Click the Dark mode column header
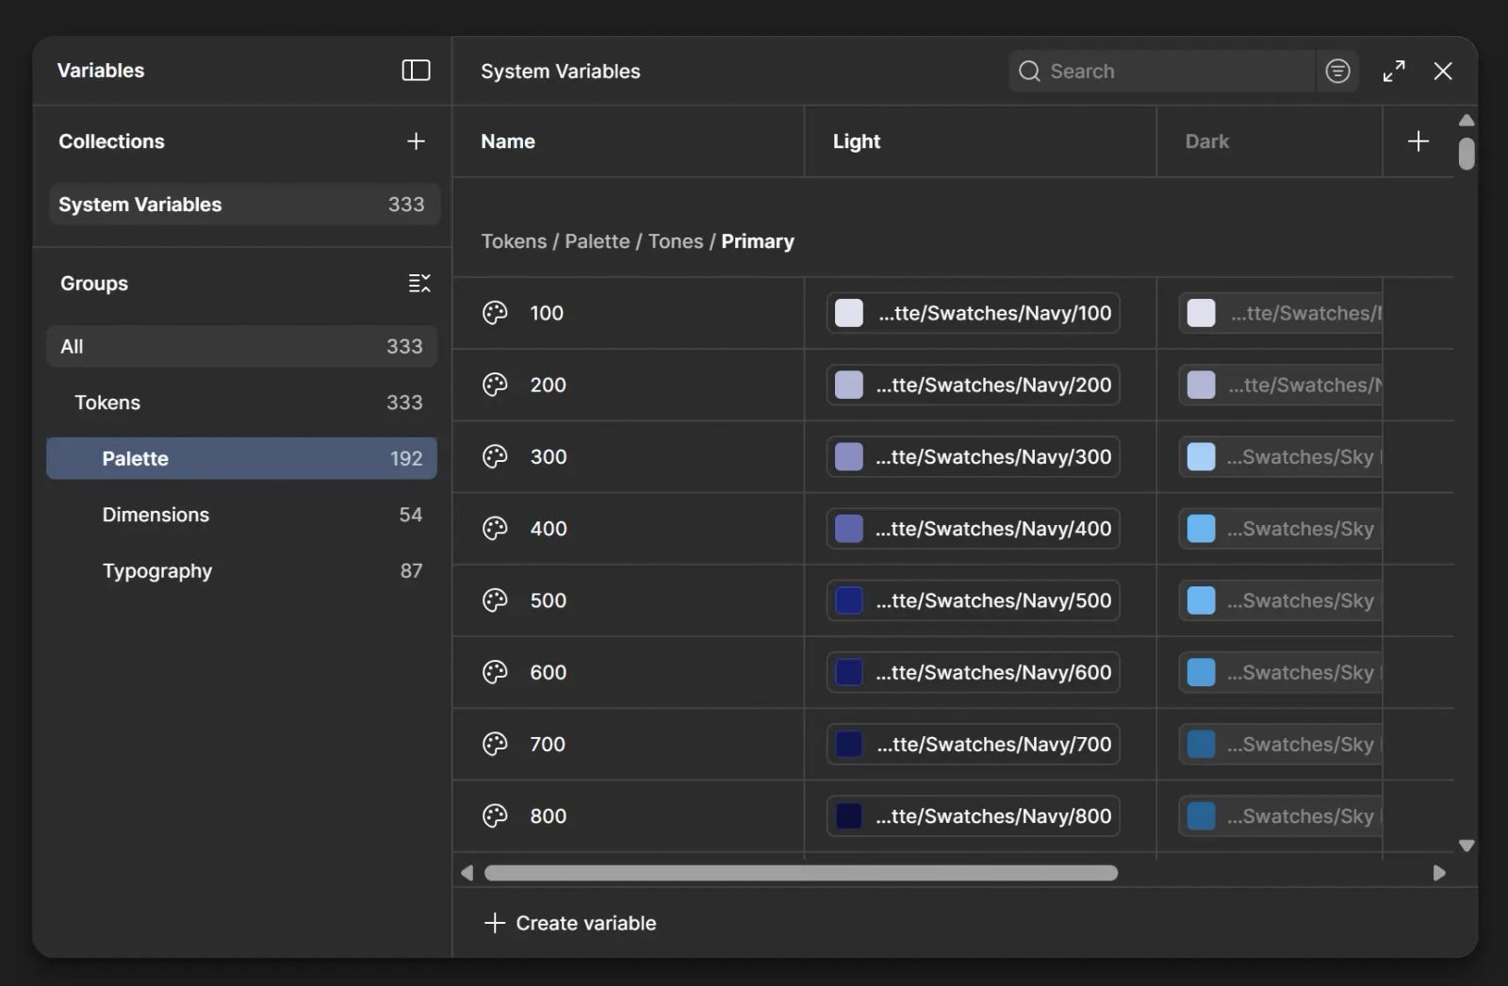The width and height of the screenshot is (1508, 986). click(1206, 141)
